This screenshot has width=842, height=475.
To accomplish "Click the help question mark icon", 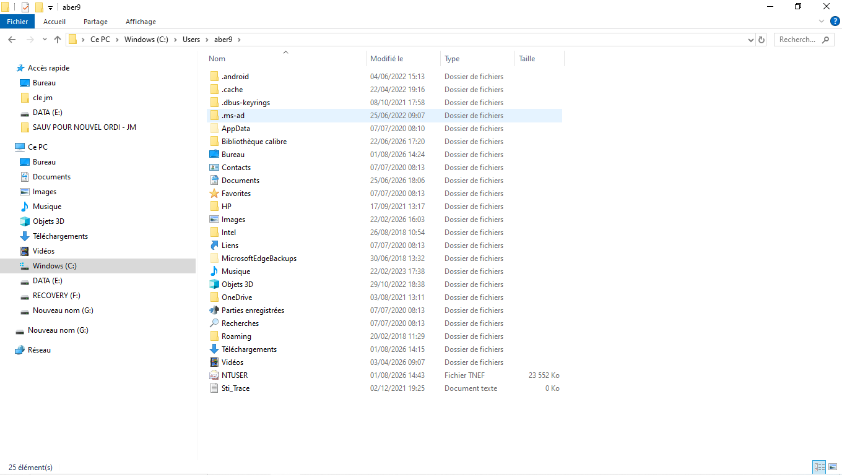I will pos(835,21).
